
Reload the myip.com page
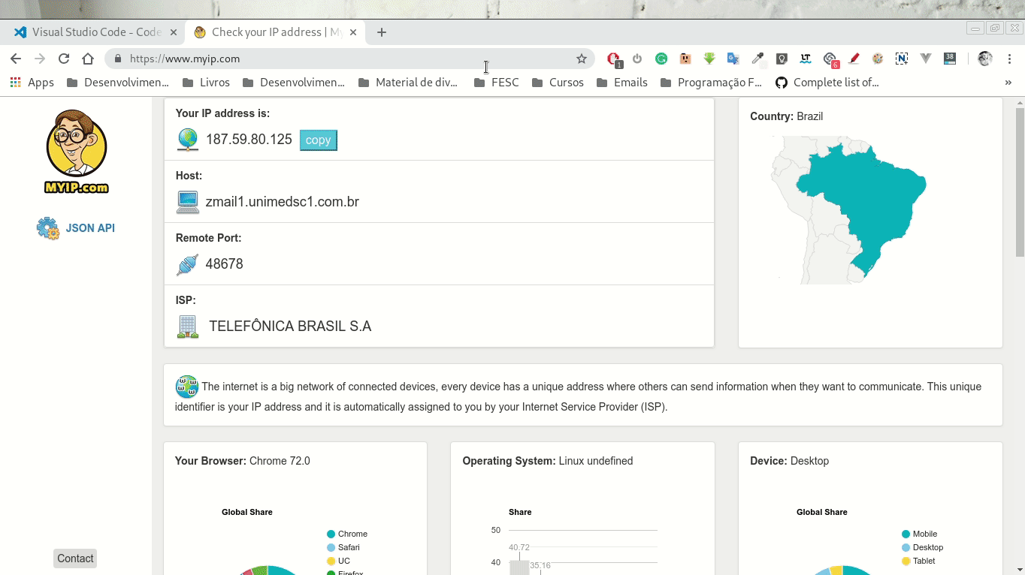tap(64, 59)
